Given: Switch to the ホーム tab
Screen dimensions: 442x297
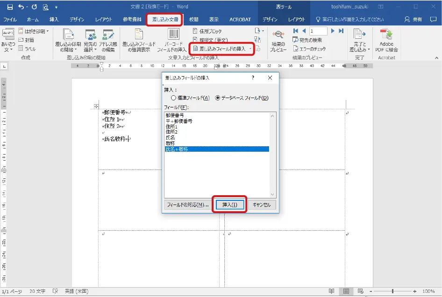Looking at the screenshot, I should [x=33, y=20].
